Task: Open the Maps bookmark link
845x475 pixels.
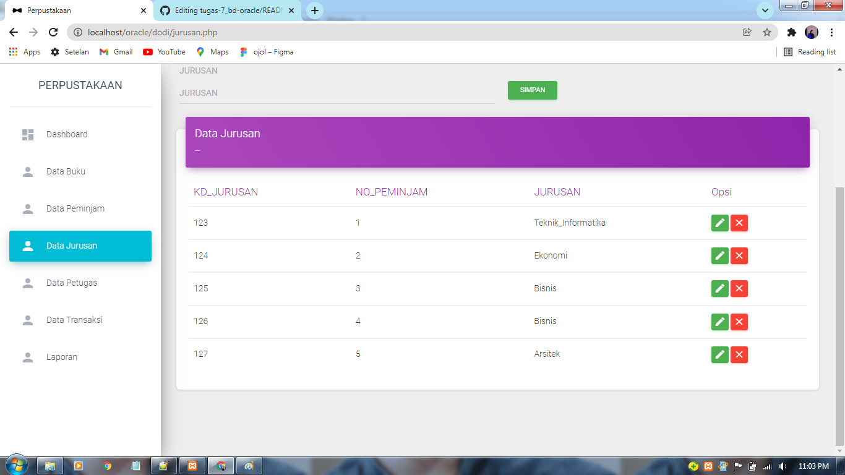Action: click(x=212, y=52)
